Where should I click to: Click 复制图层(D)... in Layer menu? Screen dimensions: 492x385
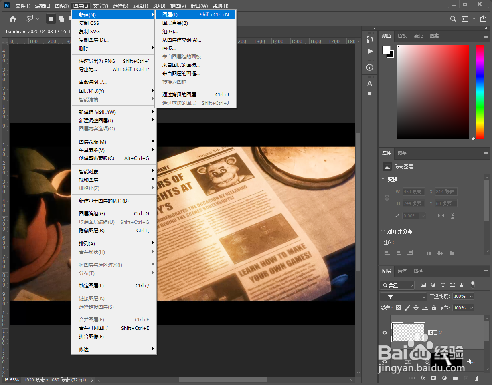[x=113, y=40]
